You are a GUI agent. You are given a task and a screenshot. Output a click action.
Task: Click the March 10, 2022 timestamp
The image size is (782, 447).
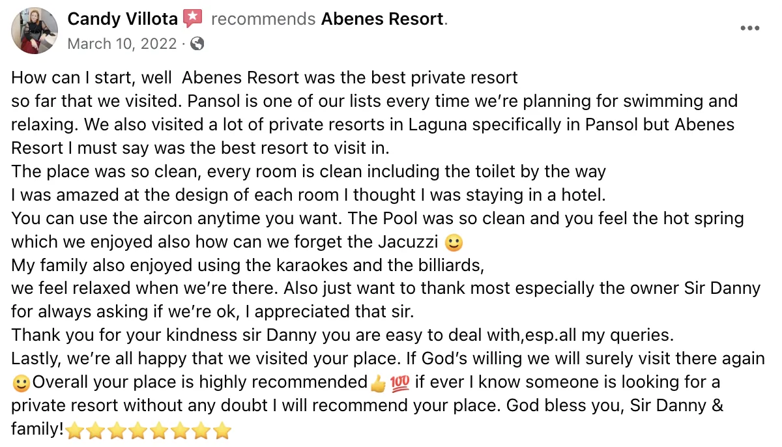coord(123,44)
